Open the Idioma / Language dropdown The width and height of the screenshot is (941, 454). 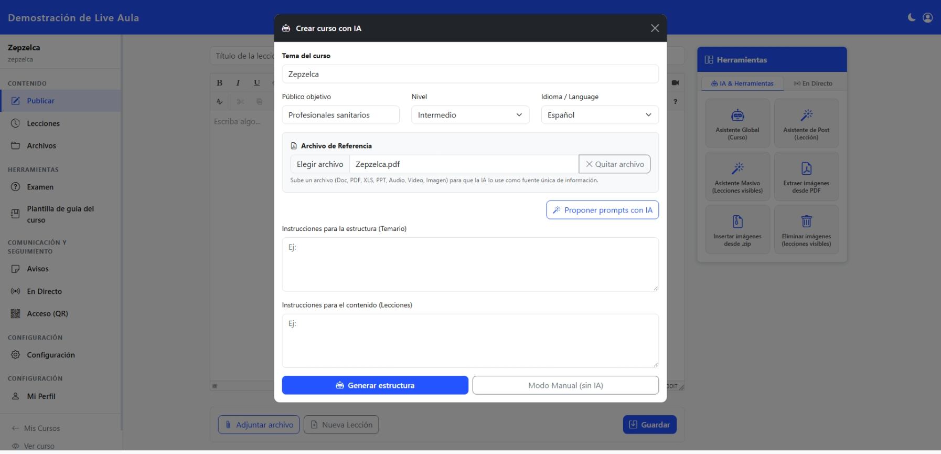600,115
